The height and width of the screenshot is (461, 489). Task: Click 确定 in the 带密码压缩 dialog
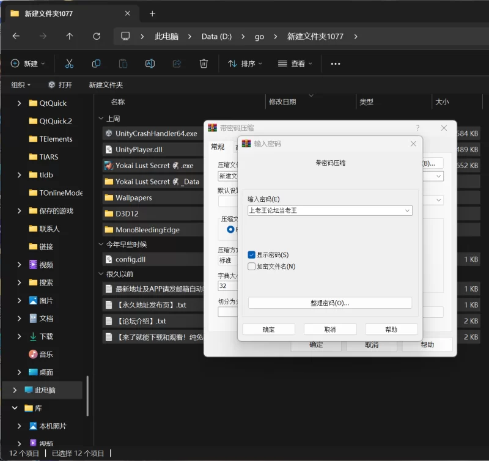point(316,344)
